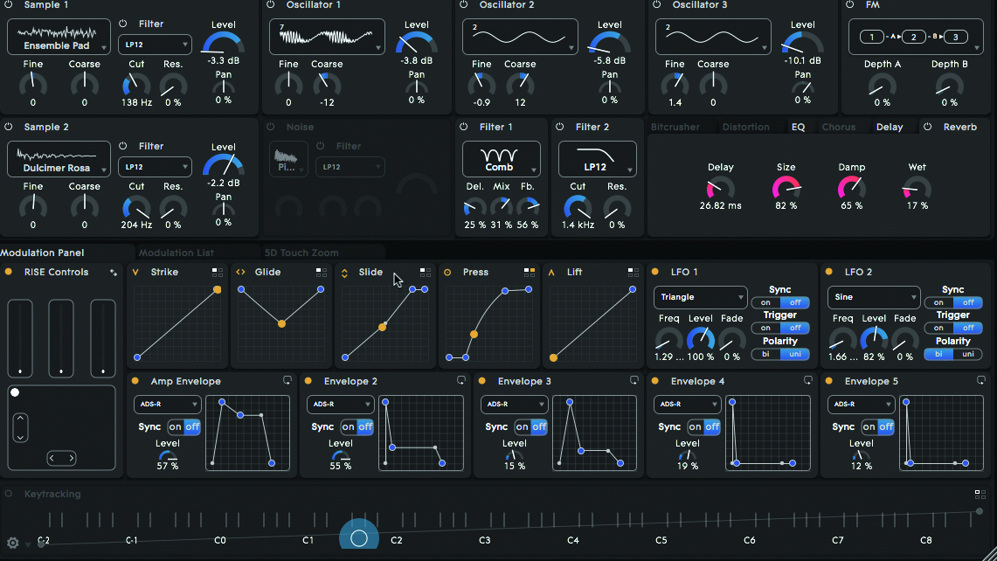The image size is (997, 561).
Task: Toggle LFO 2 Trigger on/off switch
Action: [953, 329]
